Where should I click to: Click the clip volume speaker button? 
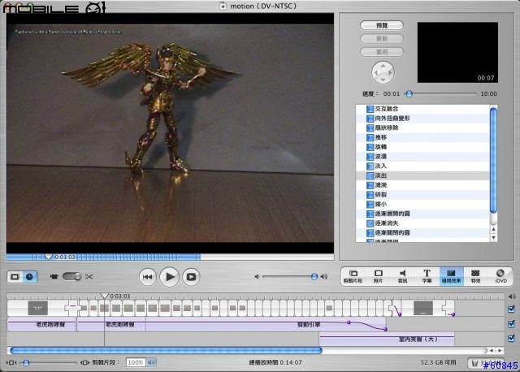151,362
